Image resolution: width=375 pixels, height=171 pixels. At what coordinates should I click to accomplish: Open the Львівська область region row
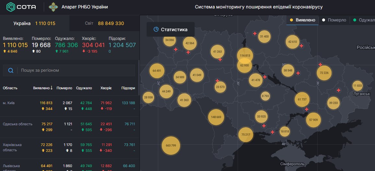[x=69, y=165]
